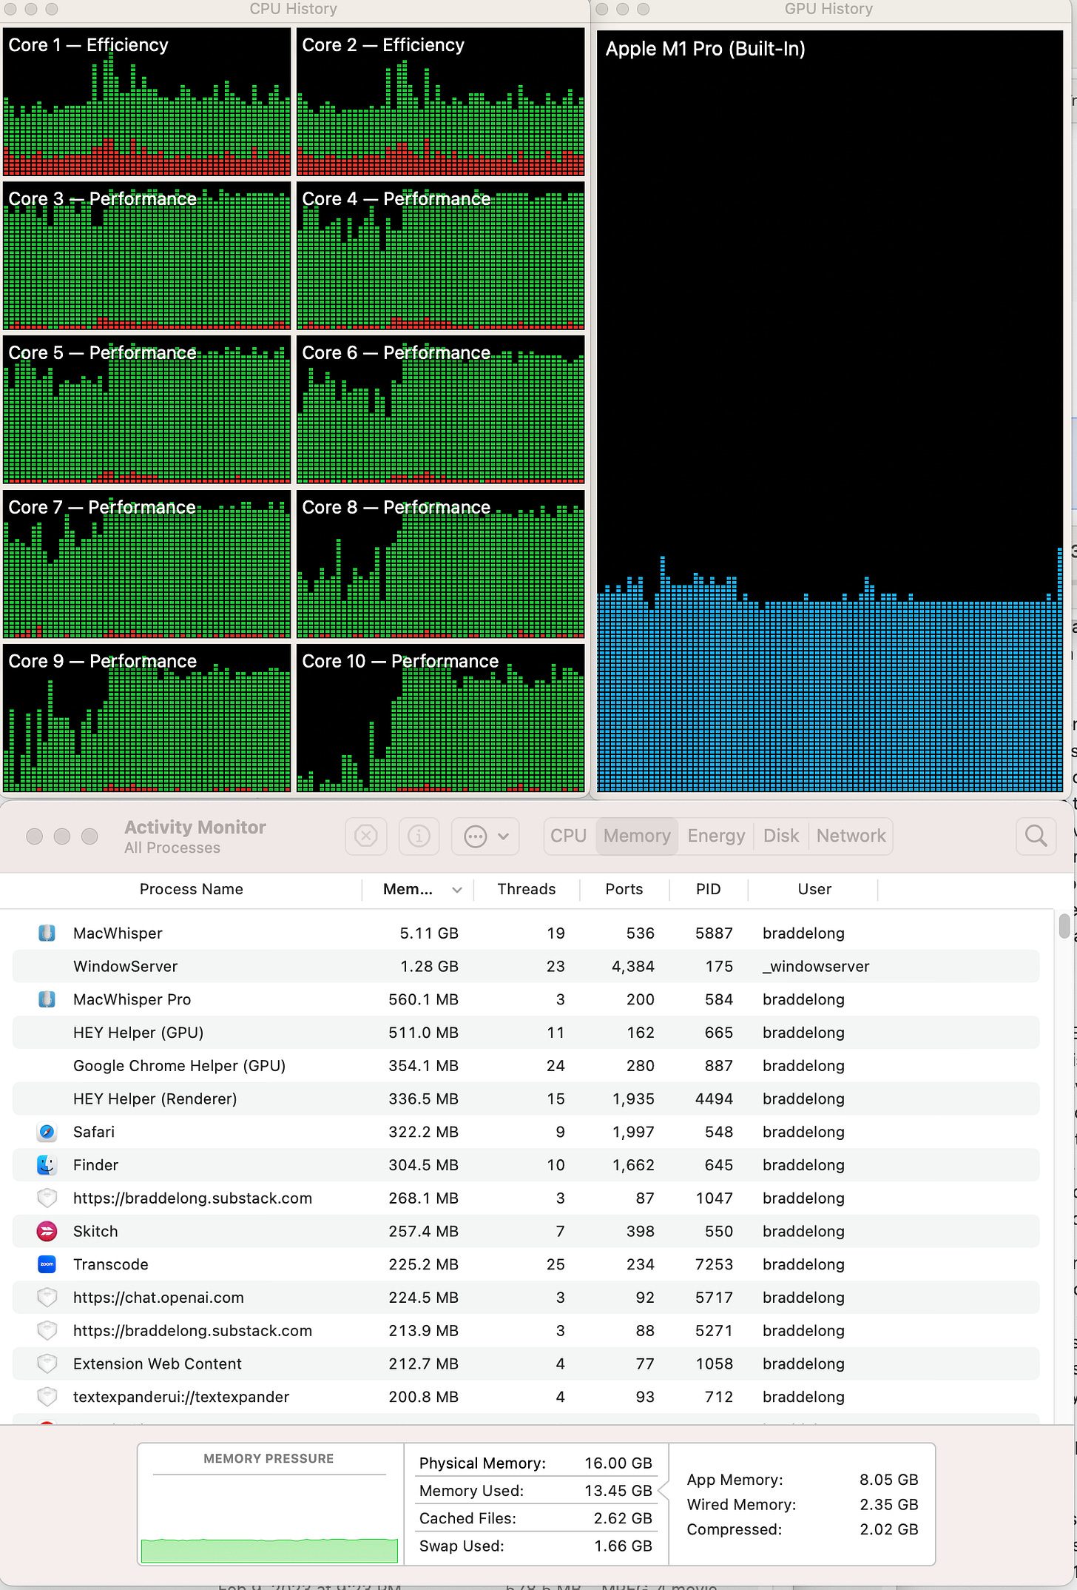Click the Activity Monitor window title
The image size is (1077, 1590).
[x=195, y=827]
